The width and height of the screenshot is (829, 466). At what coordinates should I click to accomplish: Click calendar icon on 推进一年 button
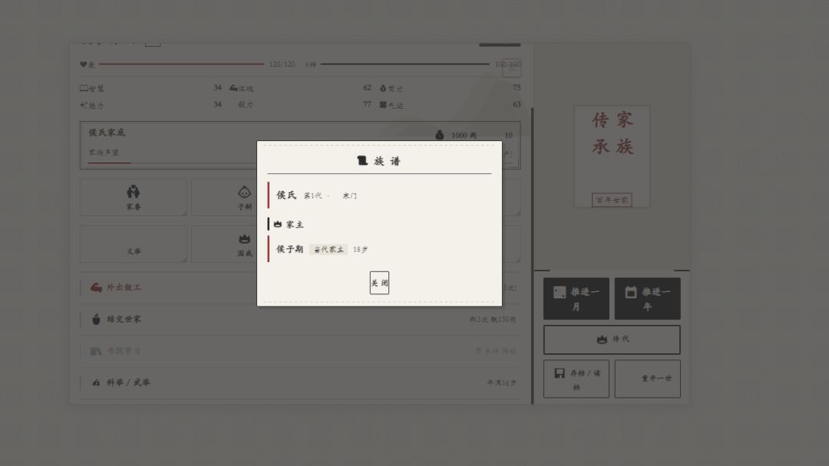[631, 292]
